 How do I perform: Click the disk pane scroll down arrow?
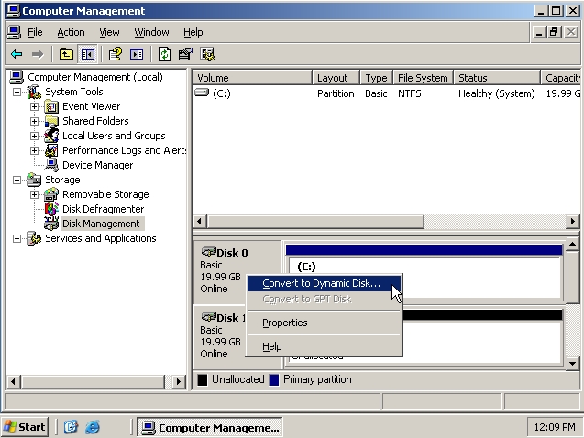pyautogui.click(x=572, y=363)
